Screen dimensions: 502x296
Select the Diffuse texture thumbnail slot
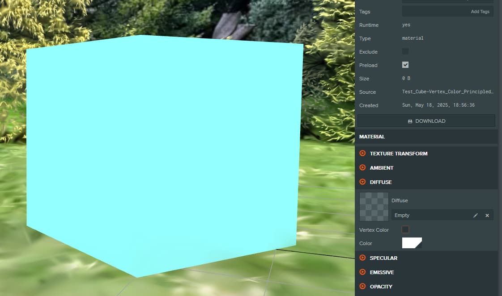click(x=374, y=207)
